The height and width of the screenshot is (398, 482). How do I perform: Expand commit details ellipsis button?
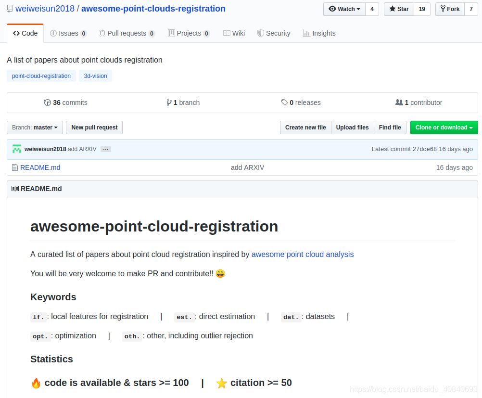click(x=106, y=149)
